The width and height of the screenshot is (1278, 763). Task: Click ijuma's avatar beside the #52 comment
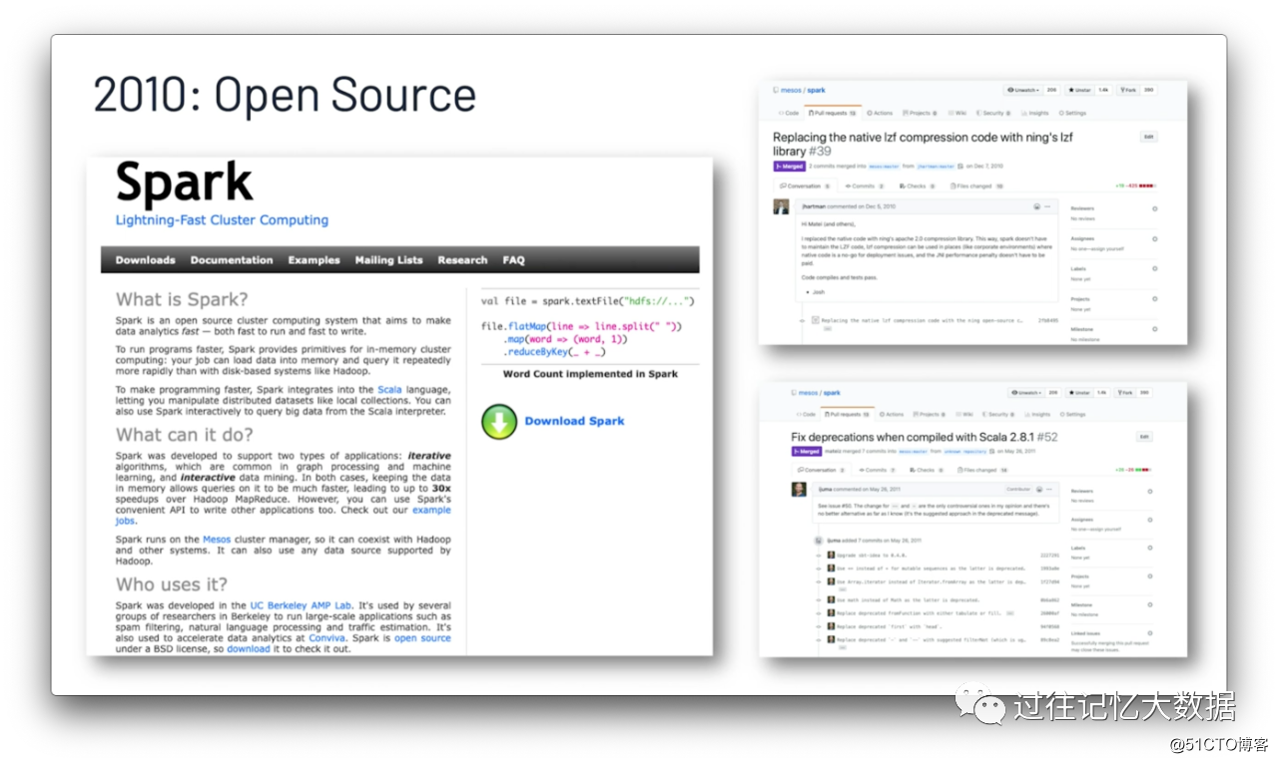[799, 489]
